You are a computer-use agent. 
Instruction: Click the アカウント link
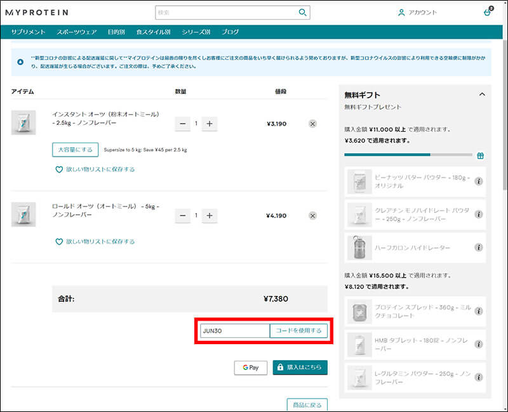point(422,13)
